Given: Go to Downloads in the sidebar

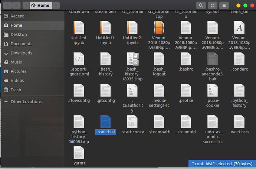Looking at the screenshot, I should click(21, 53).
